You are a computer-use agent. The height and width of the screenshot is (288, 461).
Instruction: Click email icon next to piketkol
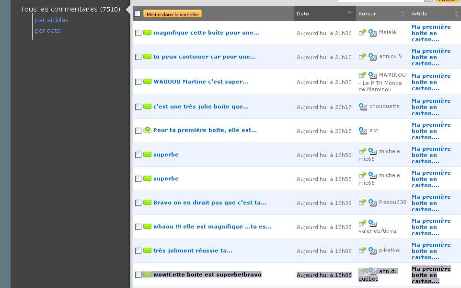(x=372, y=251)
